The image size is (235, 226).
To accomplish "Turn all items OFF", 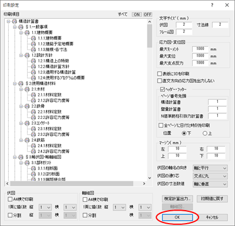I will click(147, 14).
